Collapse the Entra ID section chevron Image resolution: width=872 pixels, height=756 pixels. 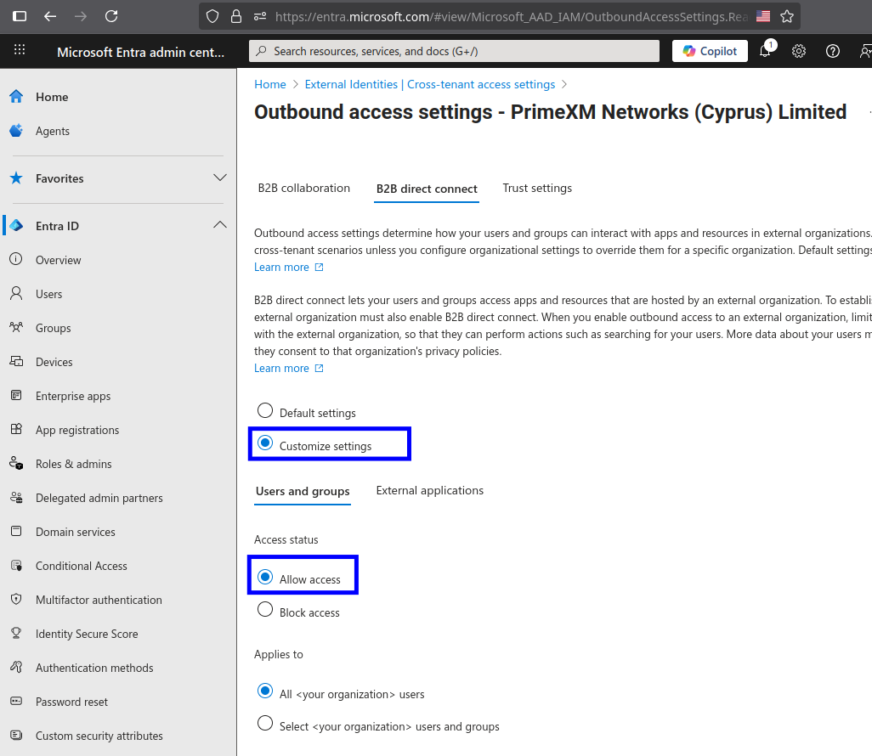[x=220, y=225]
